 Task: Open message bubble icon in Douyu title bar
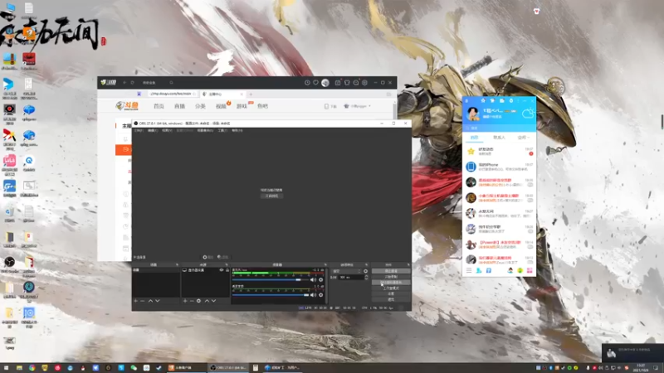(x=356, y=82)
